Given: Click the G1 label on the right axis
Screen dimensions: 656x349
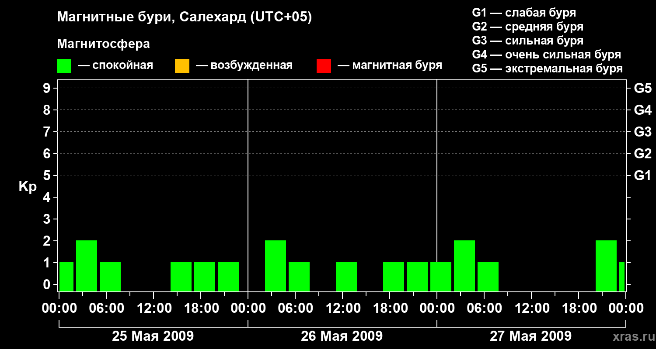Looking at the screenshot, I should pos(642,175).
